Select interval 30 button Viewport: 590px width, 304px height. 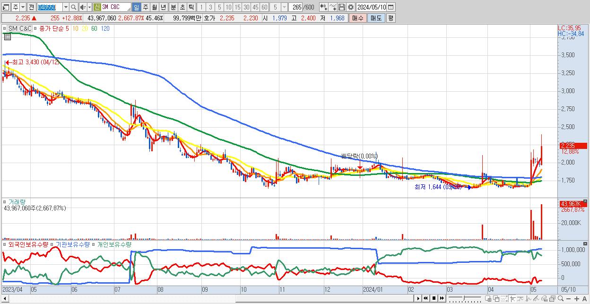click(246, 7)
